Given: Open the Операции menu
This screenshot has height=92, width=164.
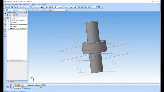Looking at the screenshot, I should (26, 5).
